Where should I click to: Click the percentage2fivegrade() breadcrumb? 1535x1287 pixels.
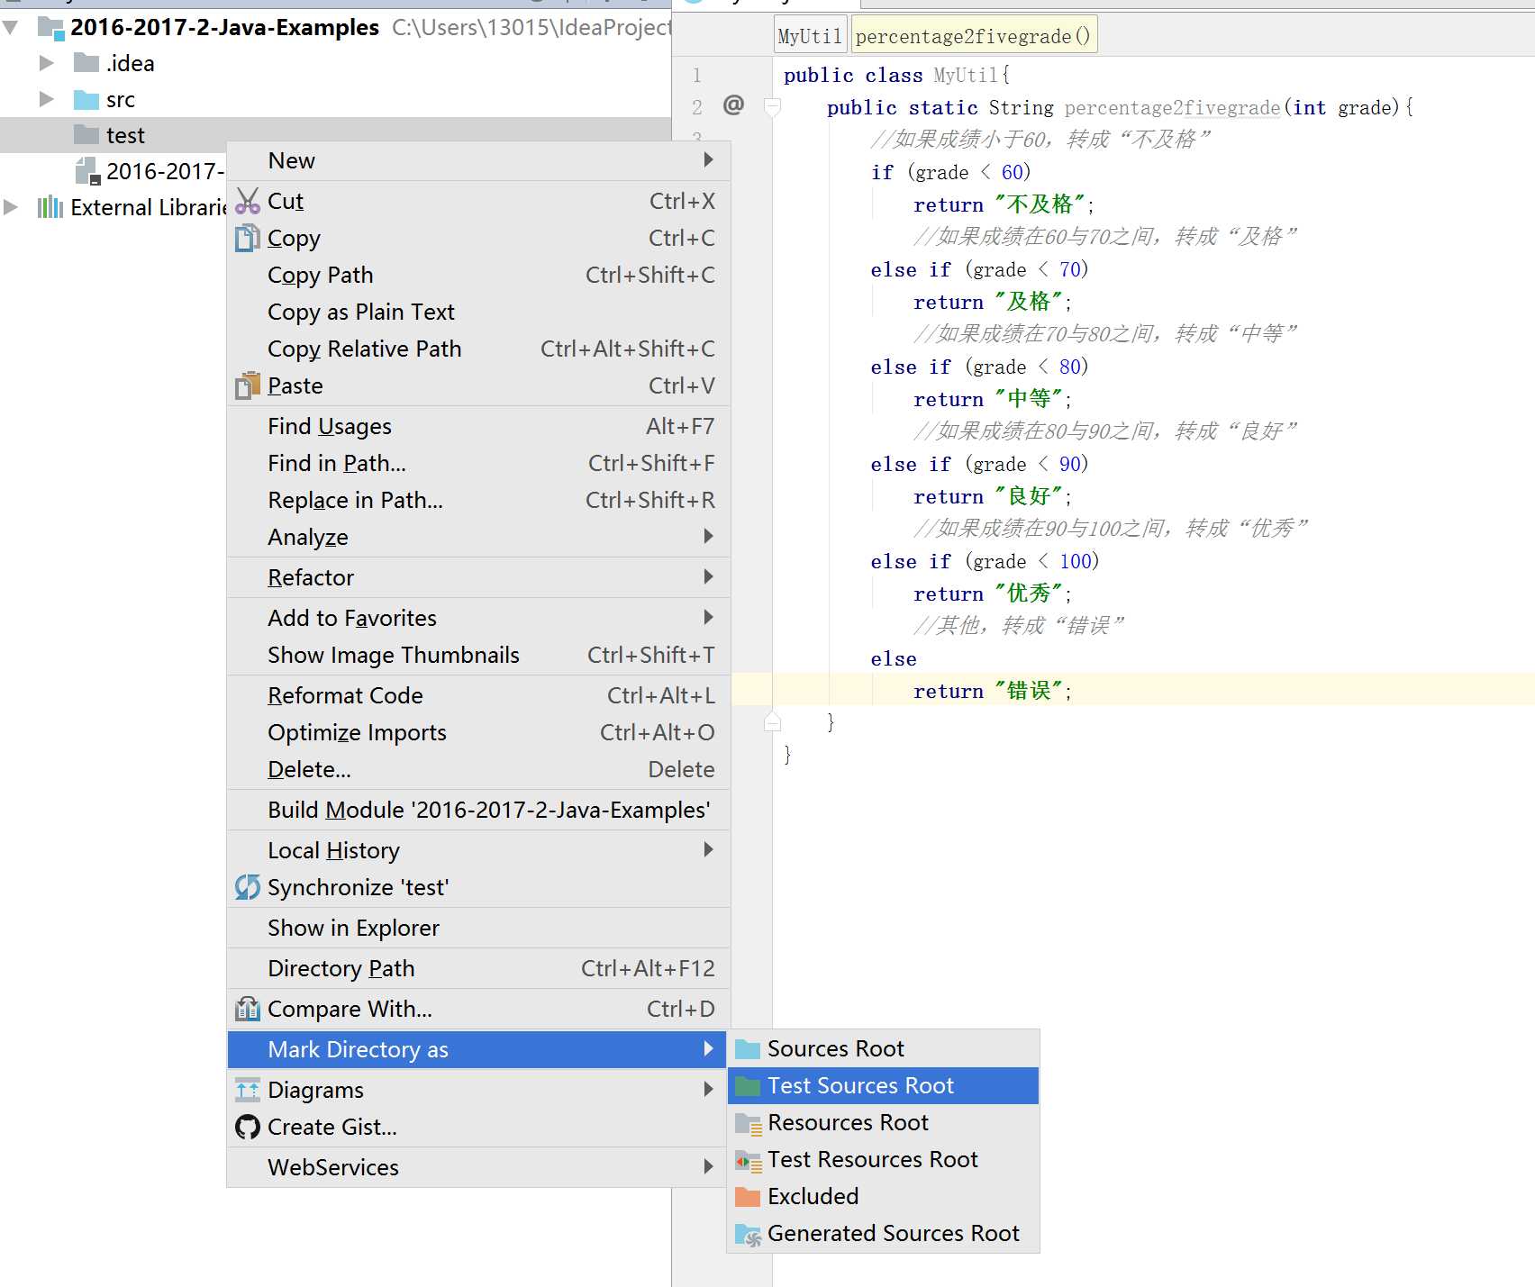974,36
